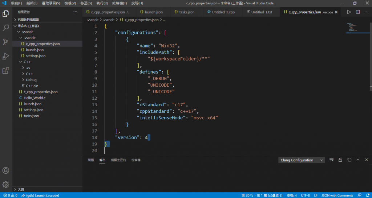Open editor More Actions ellipsis menu
This screenshot has height=198, width=372.
(x=367, y=12)
